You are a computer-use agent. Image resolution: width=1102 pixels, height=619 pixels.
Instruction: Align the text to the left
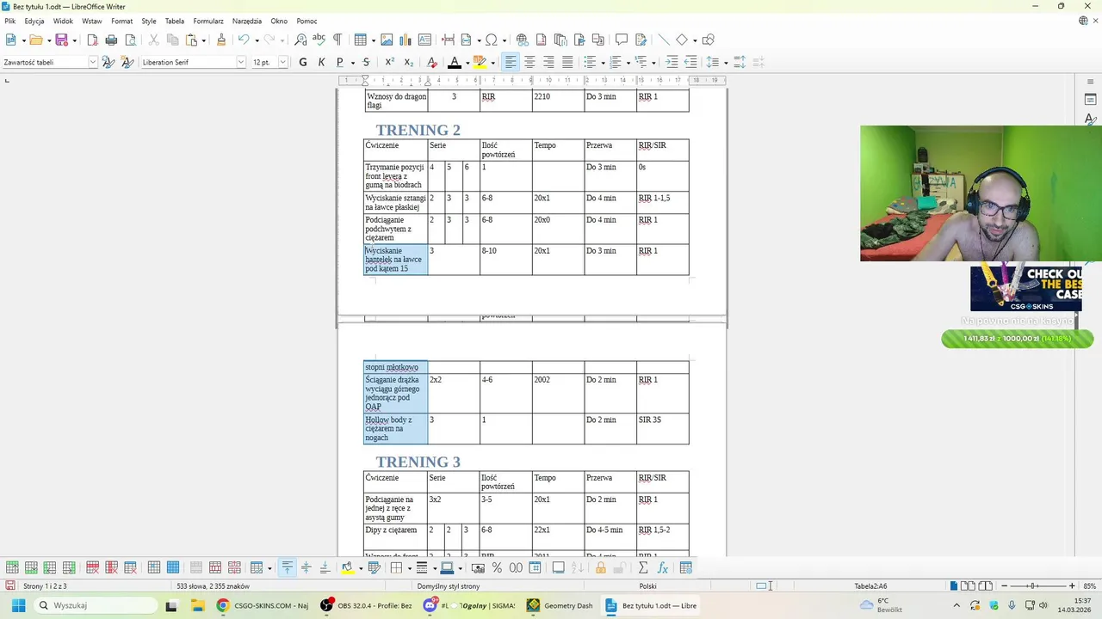511,62
